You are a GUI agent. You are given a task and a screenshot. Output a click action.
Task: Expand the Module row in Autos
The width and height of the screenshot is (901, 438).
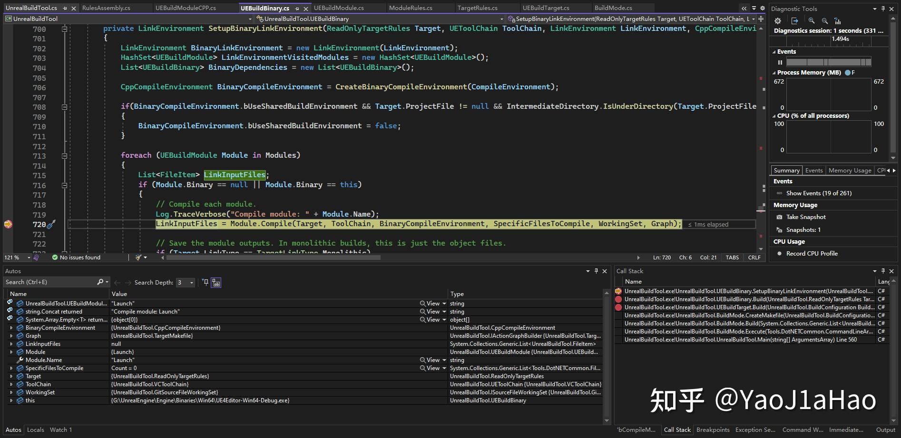pyautogui.click(x=11, y=352)
